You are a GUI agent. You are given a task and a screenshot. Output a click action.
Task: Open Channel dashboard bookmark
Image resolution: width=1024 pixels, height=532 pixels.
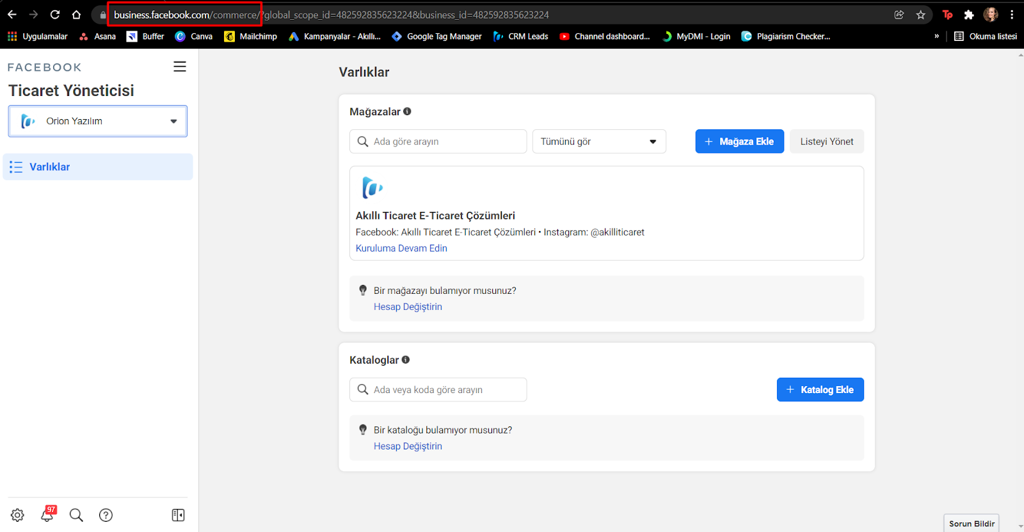[x=605, y=36]
